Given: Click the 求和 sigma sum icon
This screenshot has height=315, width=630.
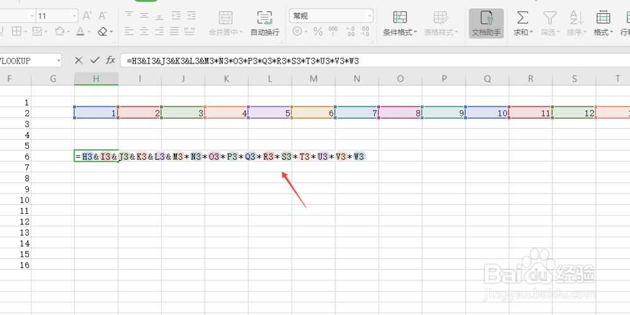Looking at the screenshot, I should pos(522,18).
